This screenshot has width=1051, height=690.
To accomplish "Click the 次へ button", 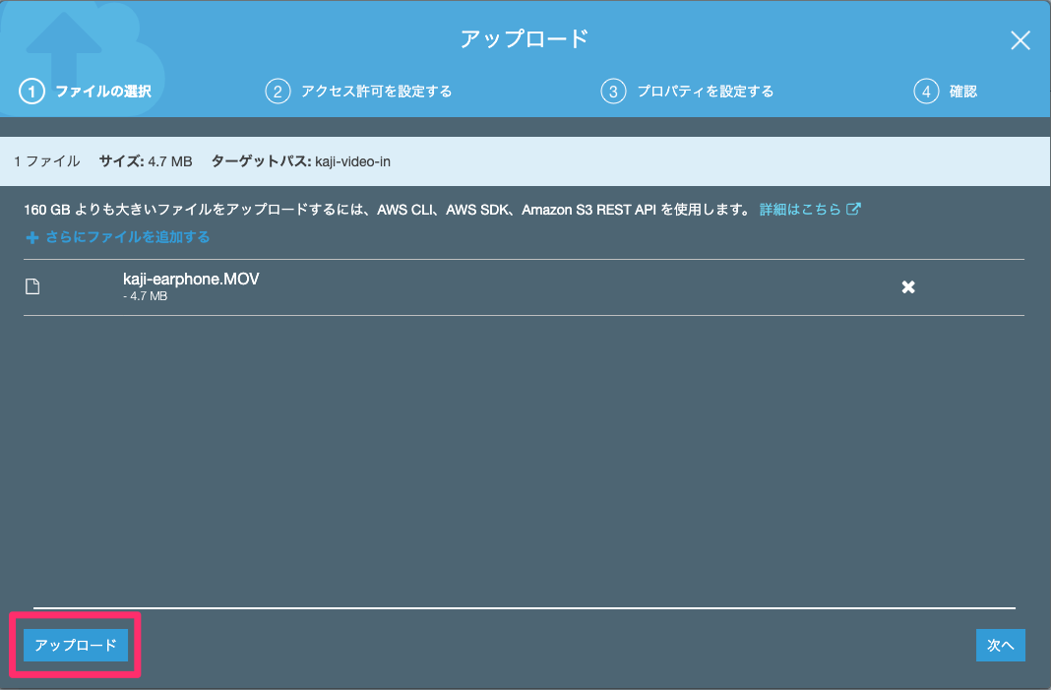I will 1000,645.
